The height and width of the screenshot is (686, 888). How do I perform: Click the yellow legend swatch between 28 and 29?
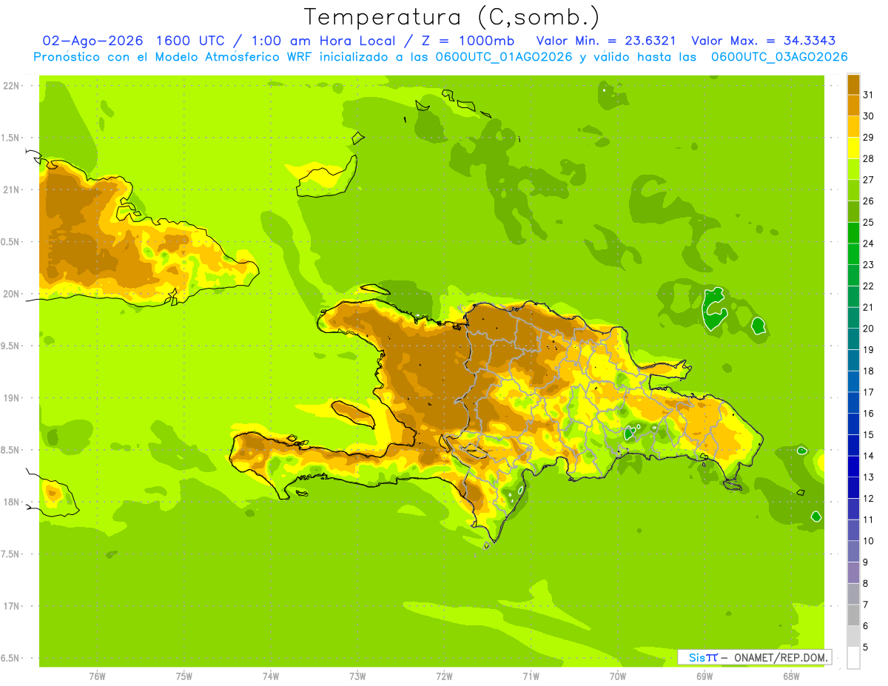[x=853, y=148]
